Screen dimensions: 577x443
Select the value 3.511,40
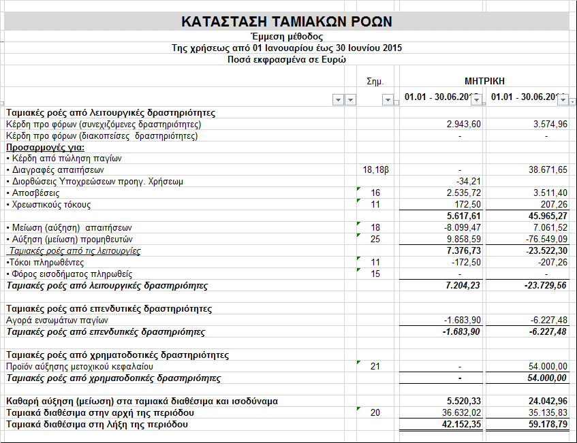(550, 193)
